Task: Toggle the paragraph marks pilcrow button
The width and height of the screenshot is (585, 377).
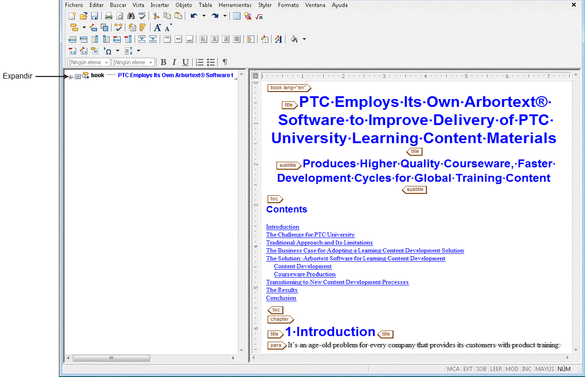Action: click(x=225, y=62)
